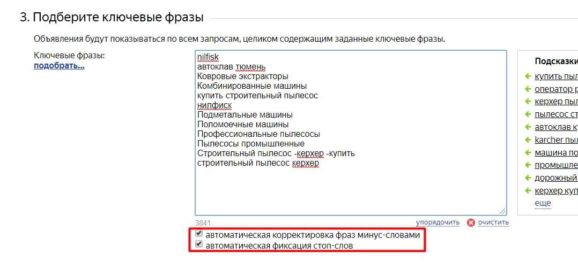This screenshot has height=263, width=578.
Task: Open the "автоклав" suggestion link
Action: click(556, 127)
